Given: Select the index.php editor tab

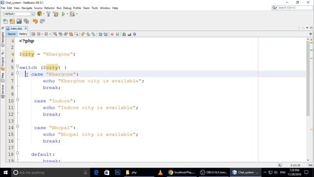Looking at the screenshot, I should coord(16,29).
